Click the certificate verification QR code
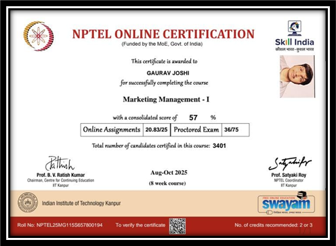This screenshot has width=336, height=246. point(177,226)
